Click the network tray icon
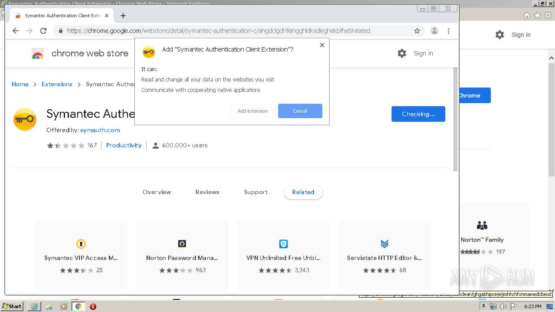 click(x=493, y=306)
